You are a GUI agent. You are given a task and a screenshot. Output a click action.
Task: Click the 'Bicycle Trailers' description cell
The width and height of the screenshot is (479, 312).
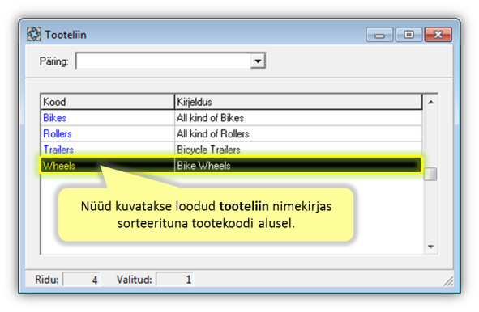coord(298,150)
